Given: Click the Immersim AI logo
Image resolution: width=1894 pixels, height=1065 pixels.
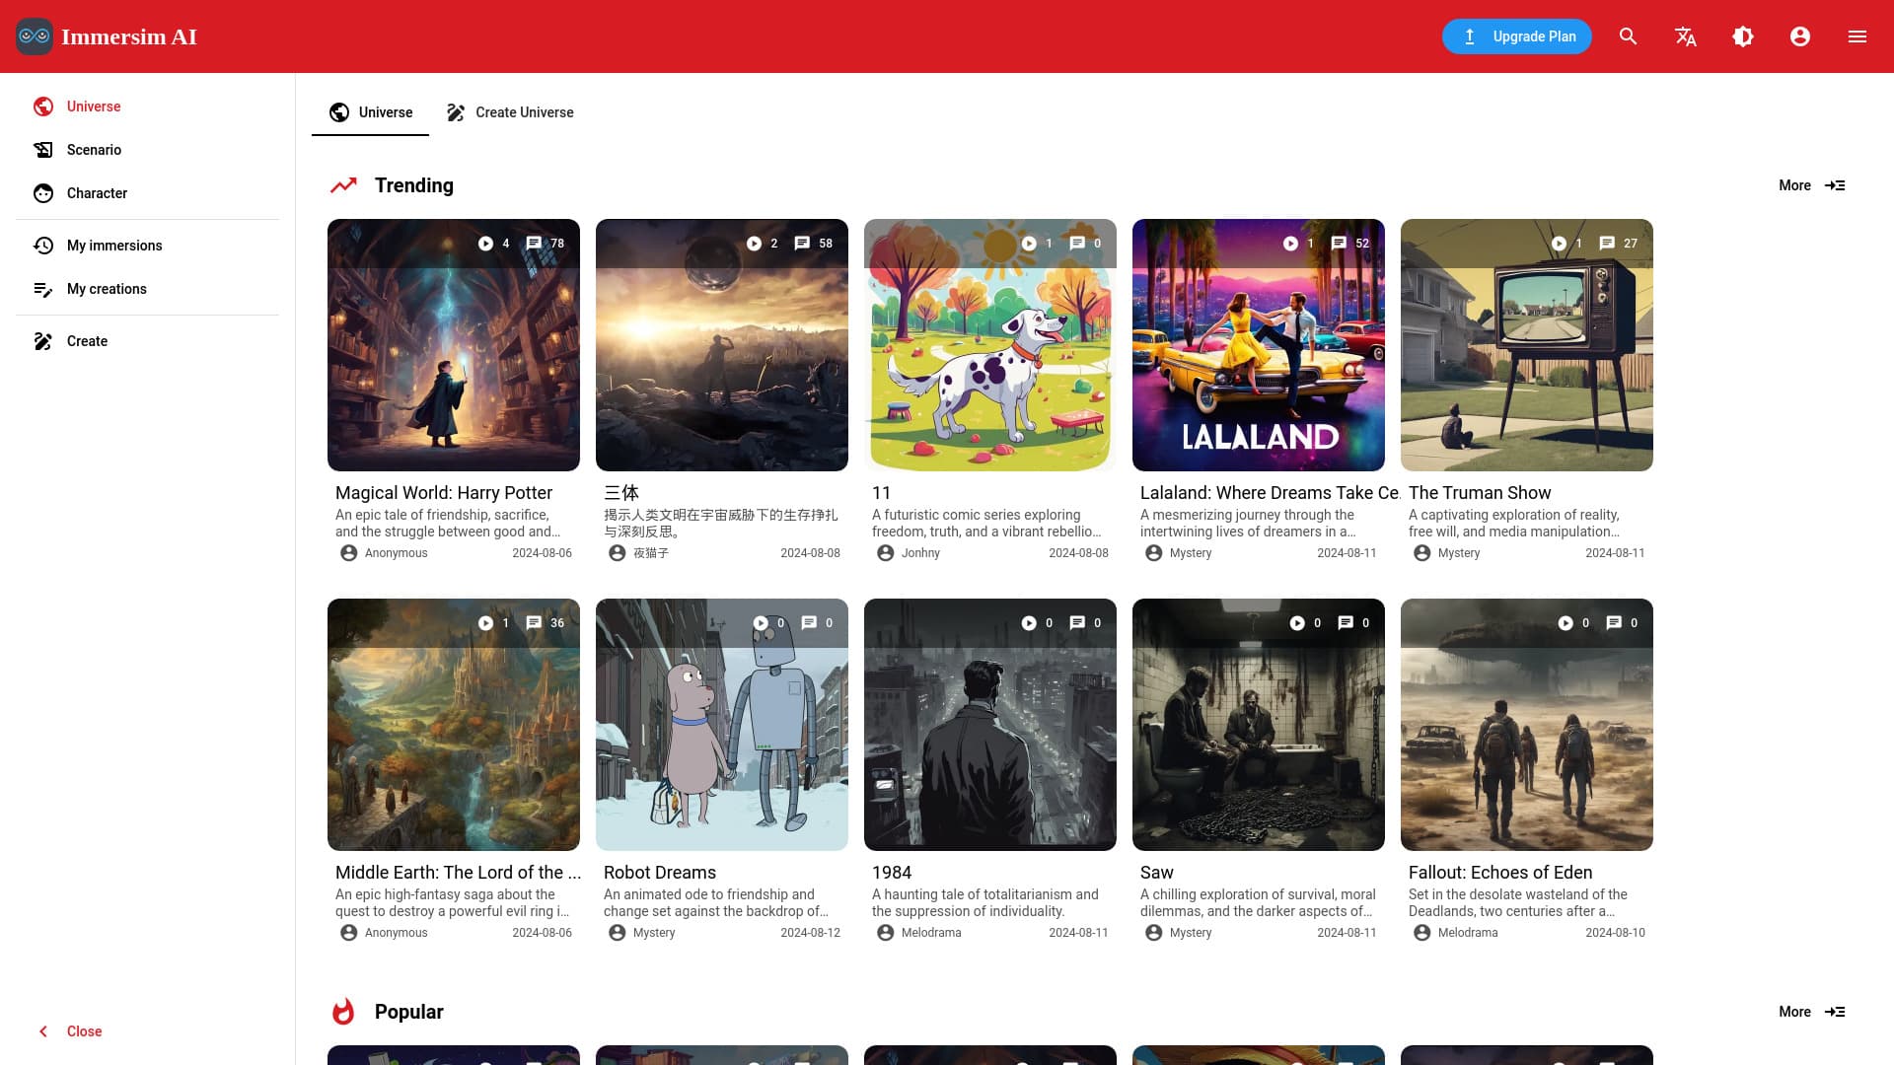Looking at the screenshot, I should point(107,36).
